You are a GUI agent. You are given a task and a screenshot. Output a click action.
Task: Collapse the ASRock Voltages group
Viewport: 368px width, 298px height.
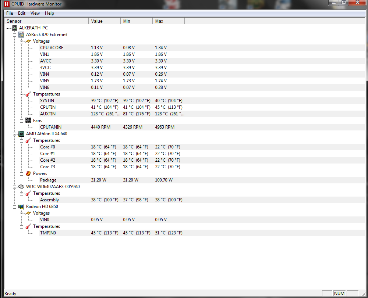(x=21, y=42)
